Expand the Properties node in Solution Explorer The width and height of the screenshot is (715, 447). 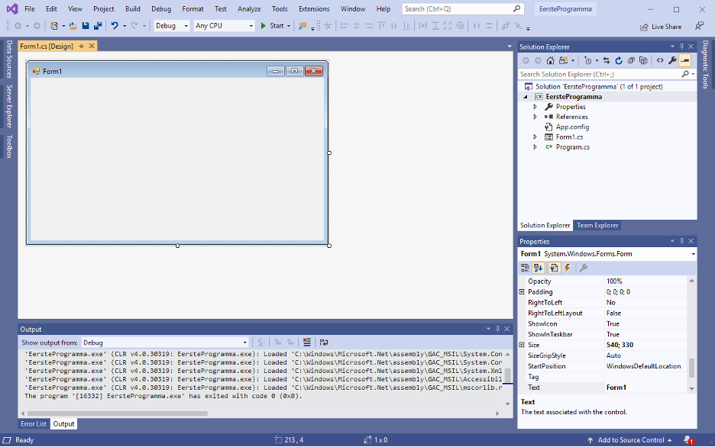[535, 107]
